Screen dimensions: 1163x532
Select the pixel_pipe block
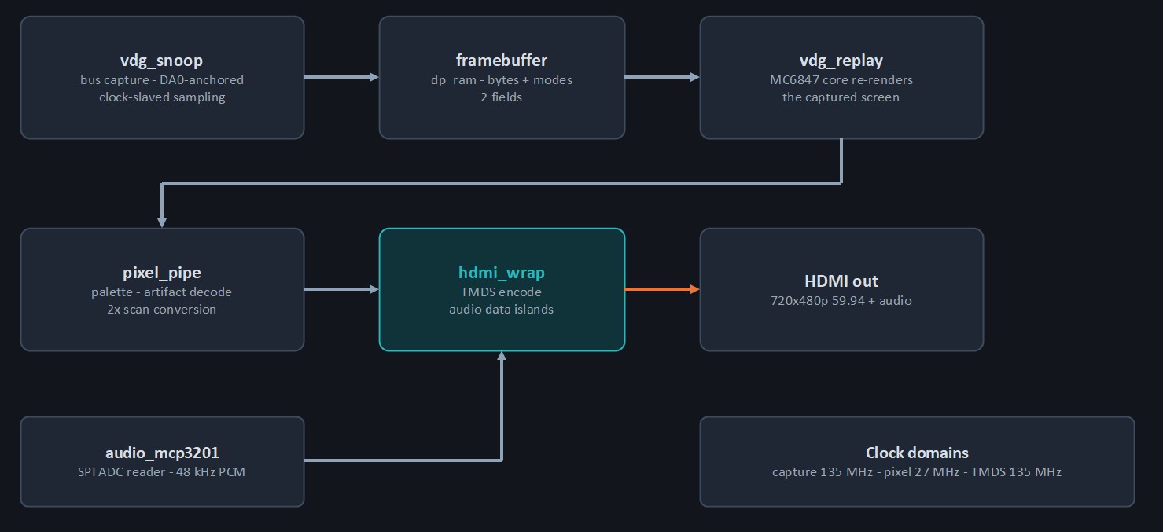pyautogui.click(x=162, y=290)
